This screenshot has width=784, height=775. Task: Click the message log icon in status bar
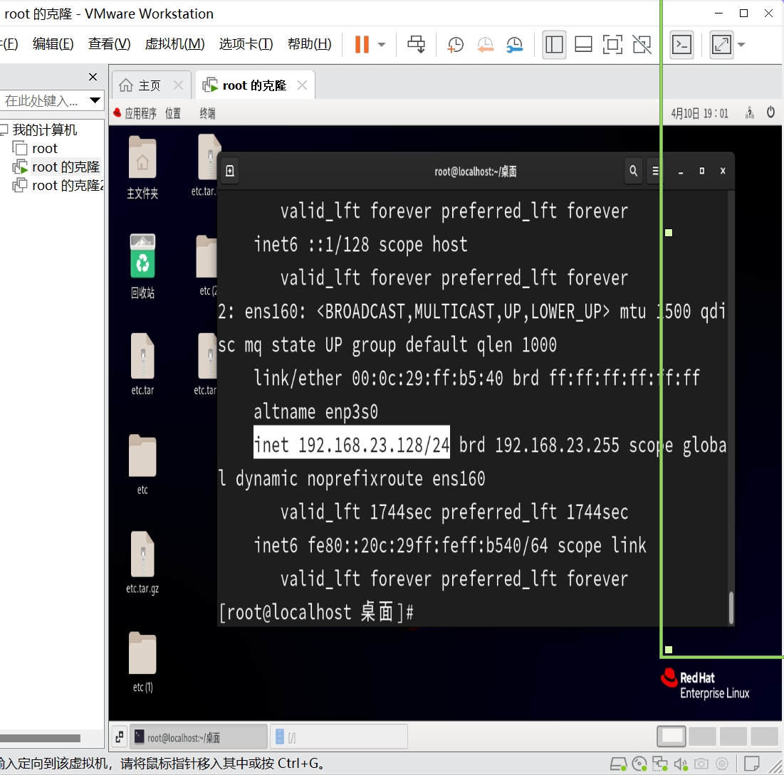click(x=751, y=764)
